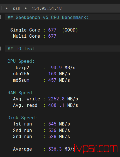The image size is (120, 157).
Task: Click the RAM Speed label
Action: coord(21,93)
